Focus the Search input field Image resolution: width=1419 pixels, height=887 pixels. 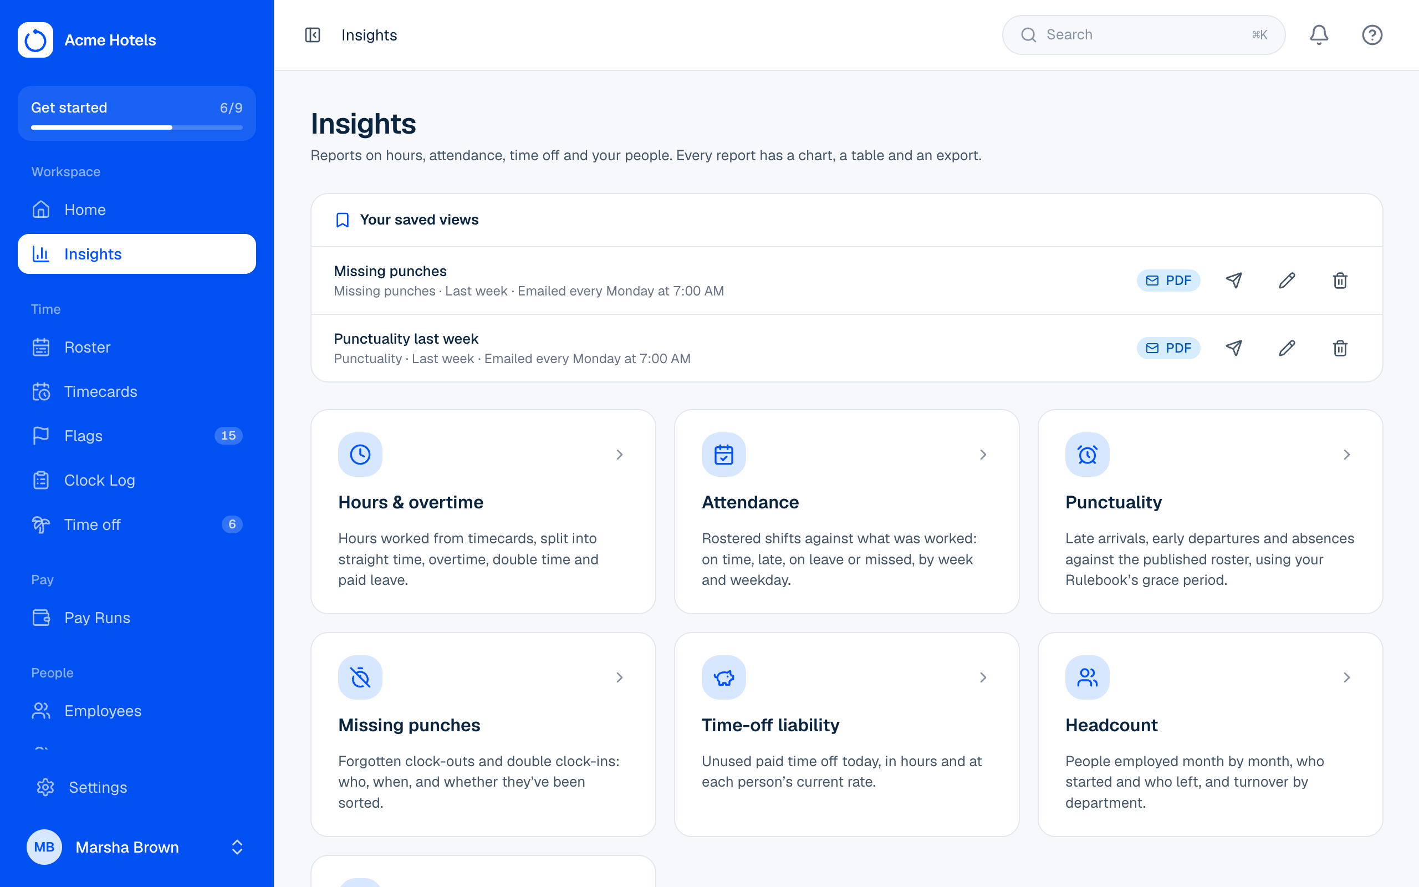click(1144, 35)
